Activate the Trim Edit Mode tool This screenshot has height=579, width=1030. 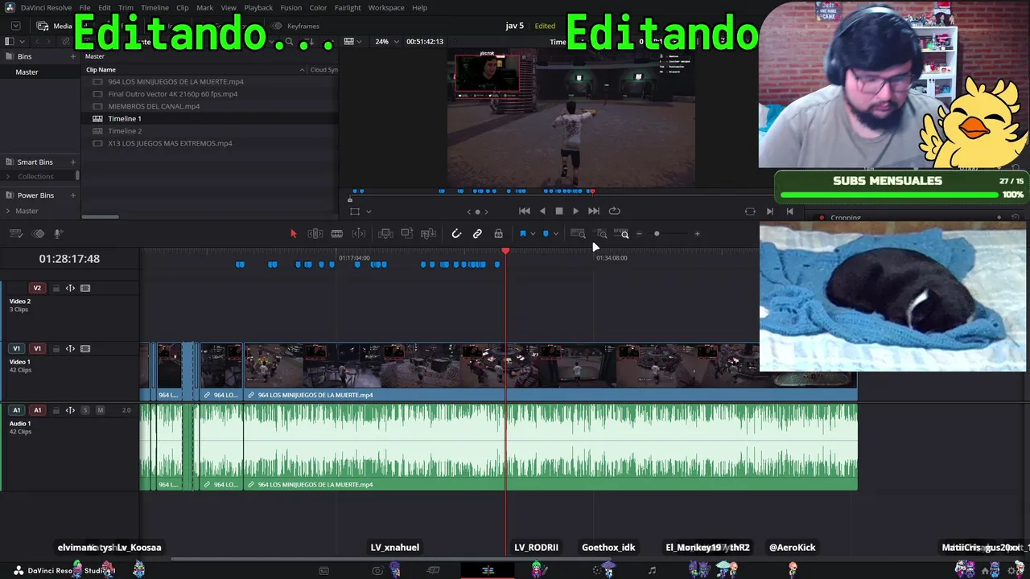[315, 234]
